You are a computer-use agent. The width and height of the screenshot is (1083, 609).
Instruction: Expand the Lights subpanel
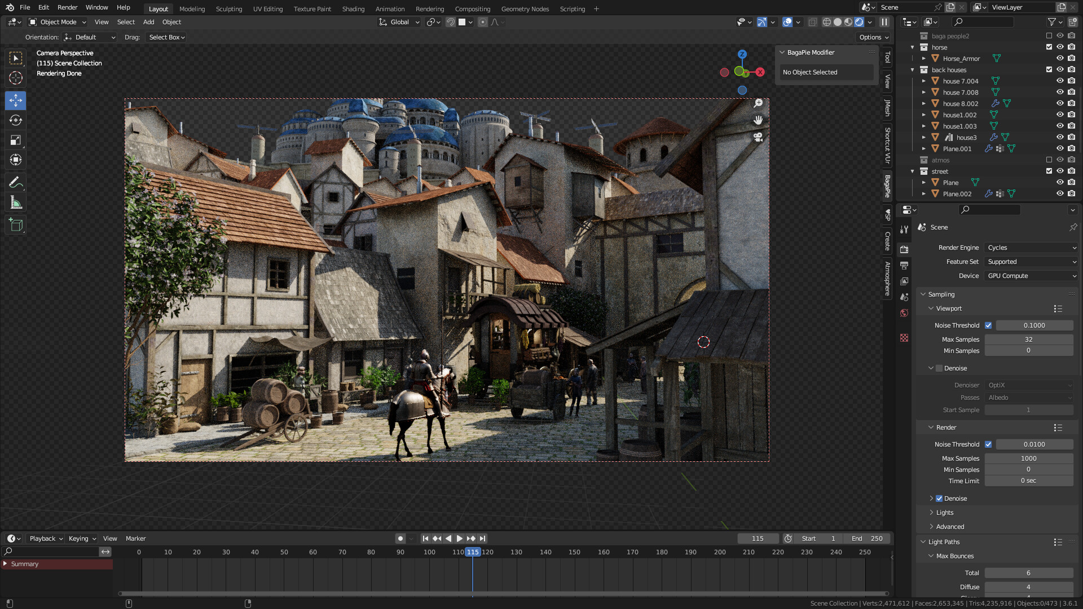[x=944, y=513]
